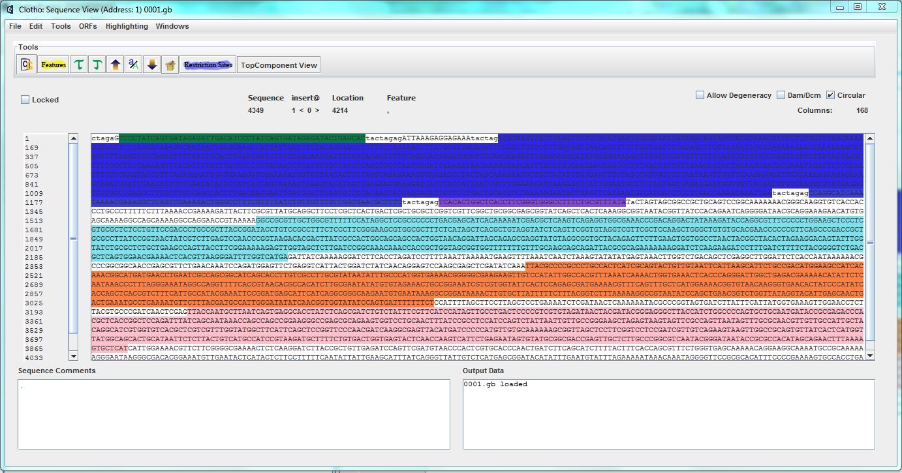Click the Sequence value 4349
Viewport: 902px width, 473px height.
click(256, 110)
